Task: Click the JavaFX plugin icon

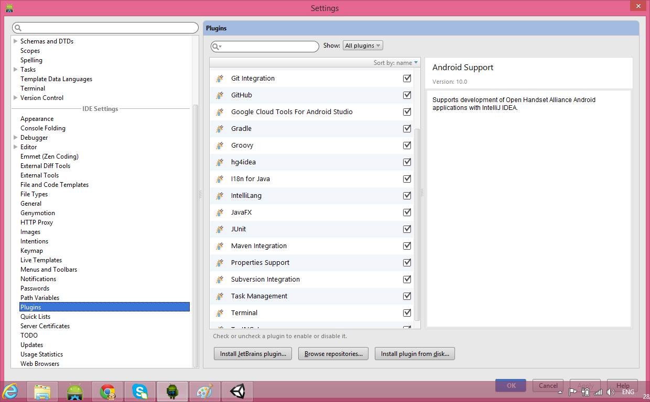Action: pyautogui.click(x=220, y=213)
